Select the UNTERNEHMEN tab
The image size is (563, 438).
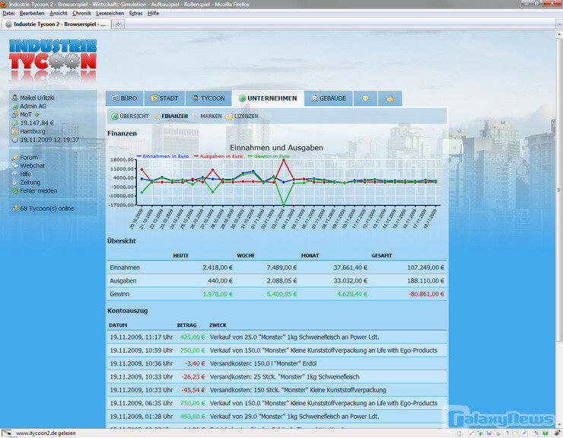(268, 98)
